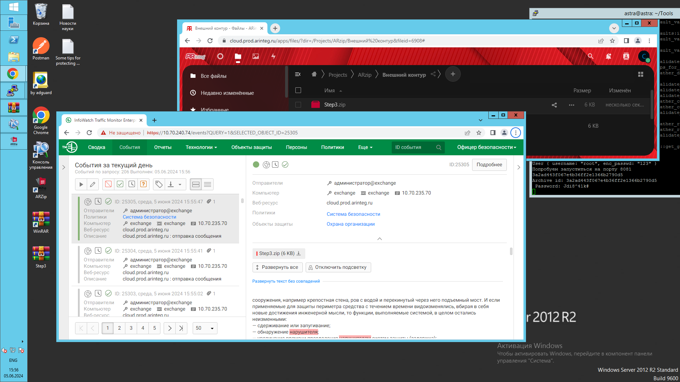680x382 pixels.
Task: Open the Отчеты tab
Action: coord(163,147)
